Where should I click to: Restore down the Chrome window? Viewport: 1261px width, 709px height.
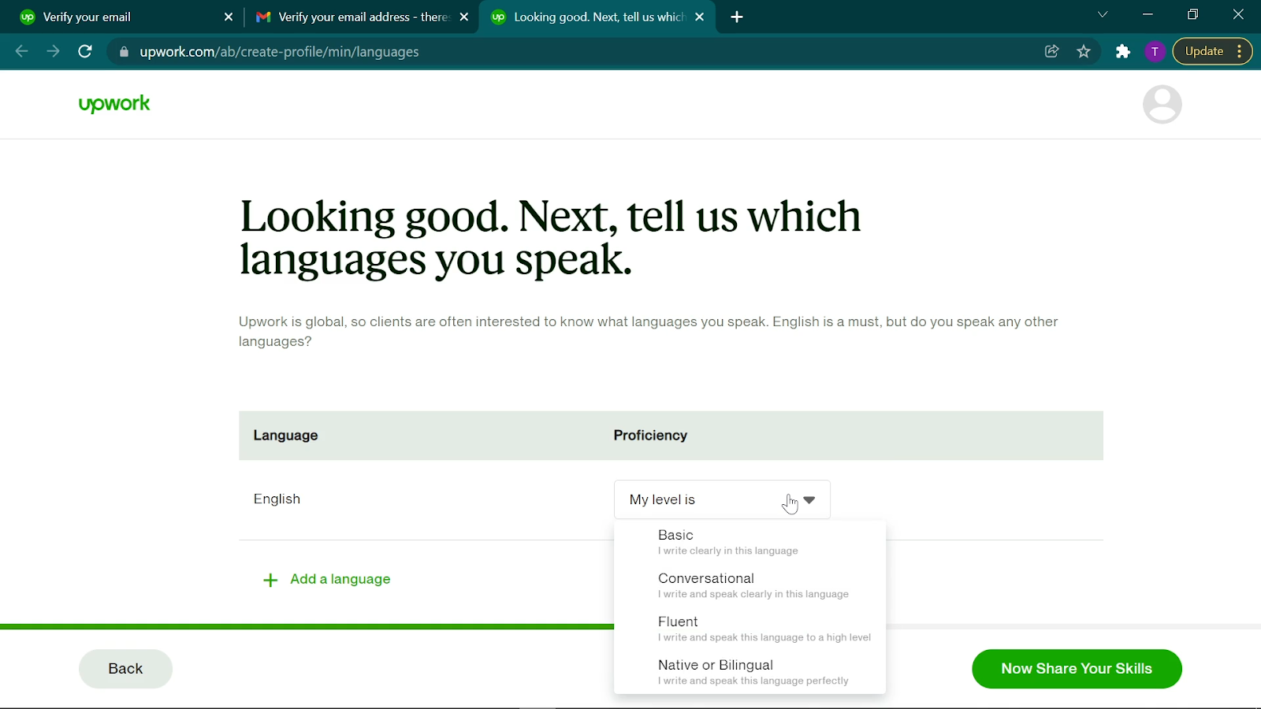pos(1192,15)
